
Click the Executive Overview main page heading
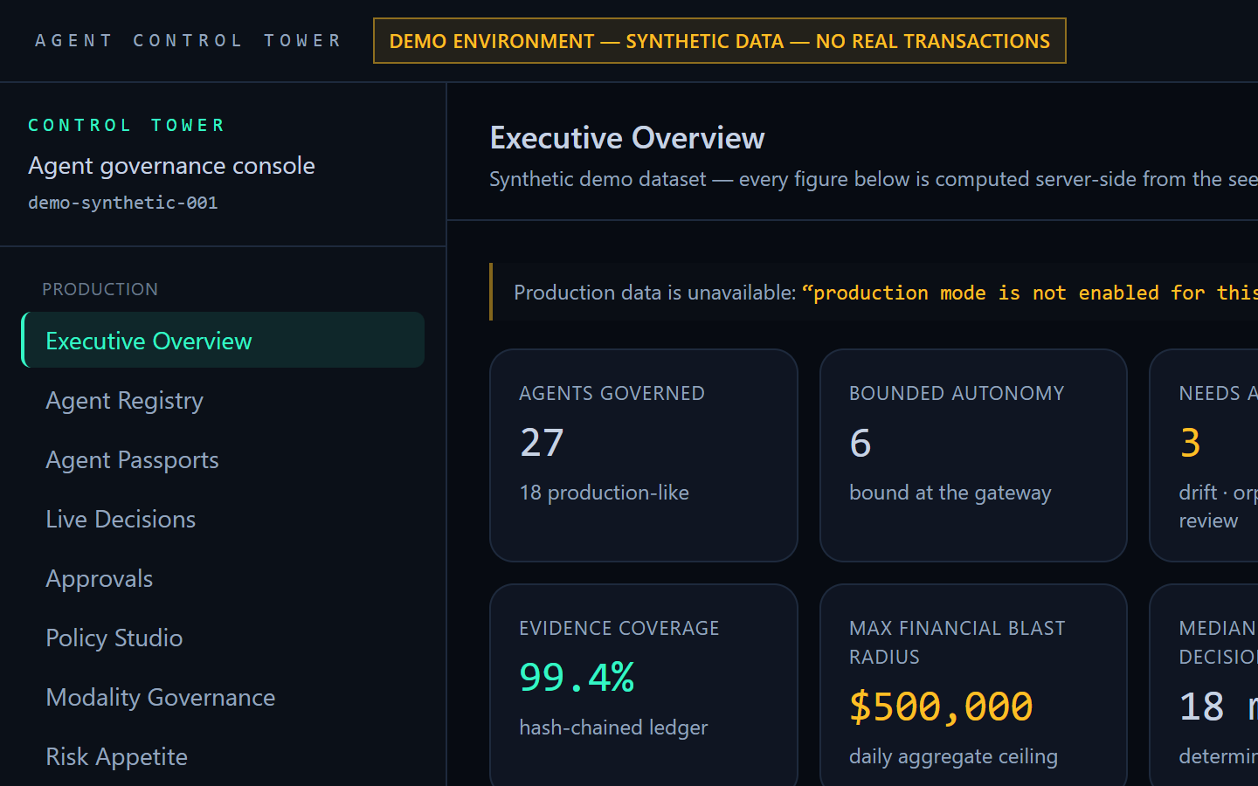(627, 138)
